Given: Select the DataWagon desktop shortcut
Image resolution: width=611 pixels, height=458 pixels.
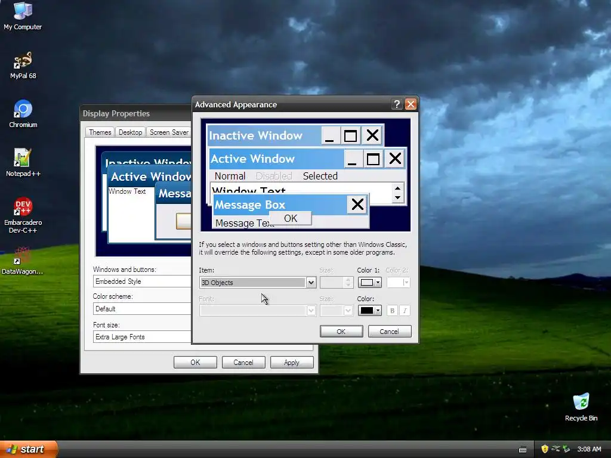Looking at the screenshot, I should coord(23,260).
